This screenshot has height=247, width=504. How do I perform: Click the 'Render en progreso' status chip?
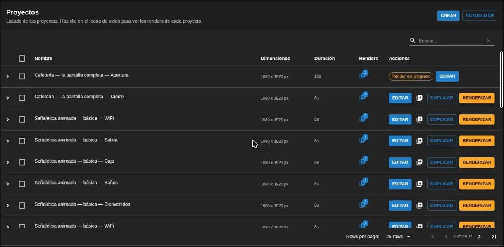pyautogui.click(x=411, y=76)
